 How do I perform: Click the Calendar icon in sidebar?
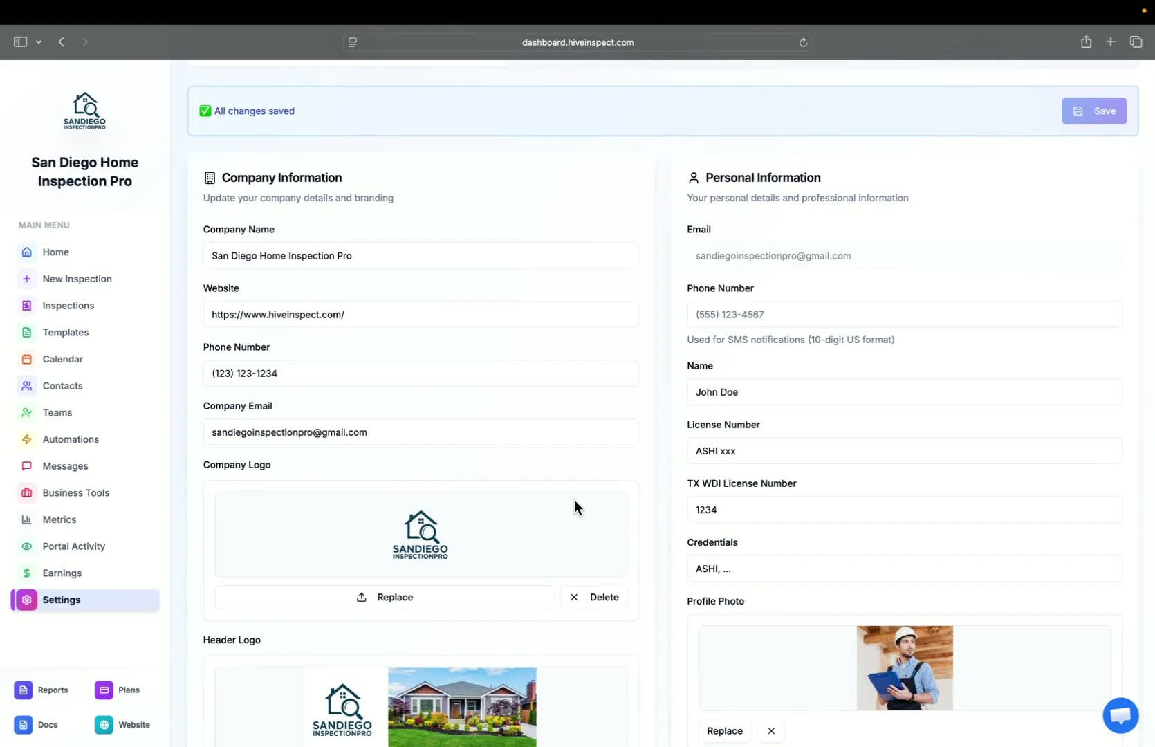27,359
